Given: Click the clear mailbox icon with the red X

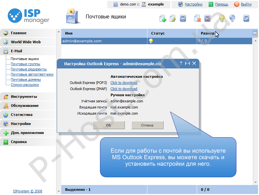Looking at the screenshot, I should 207,19.
